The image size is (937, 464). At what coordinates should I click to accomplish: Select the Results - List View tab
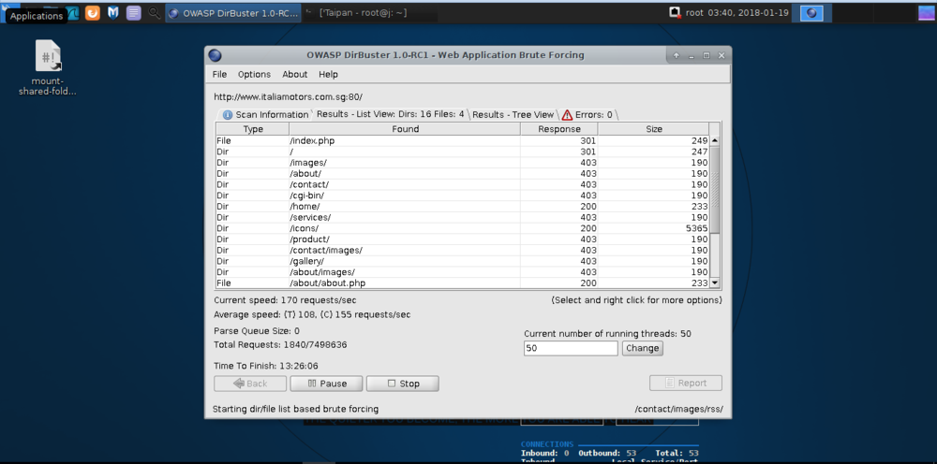pos(390,114)
